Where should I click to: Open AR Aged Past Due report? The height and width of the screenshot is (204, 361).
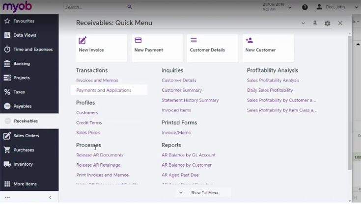180,175
